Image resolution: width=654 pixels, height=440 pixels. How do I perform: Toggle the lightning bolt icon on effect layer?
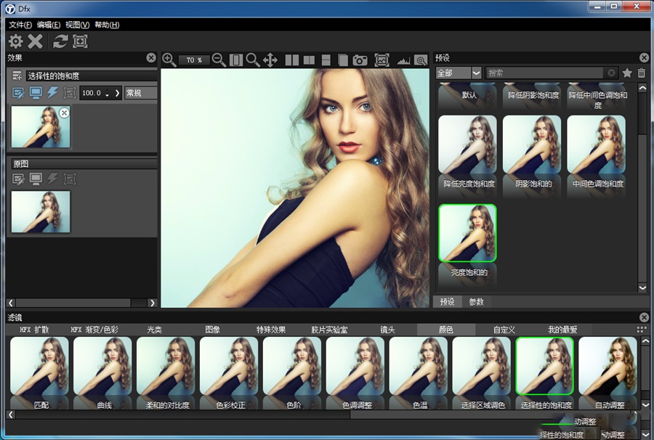[52, 93]
